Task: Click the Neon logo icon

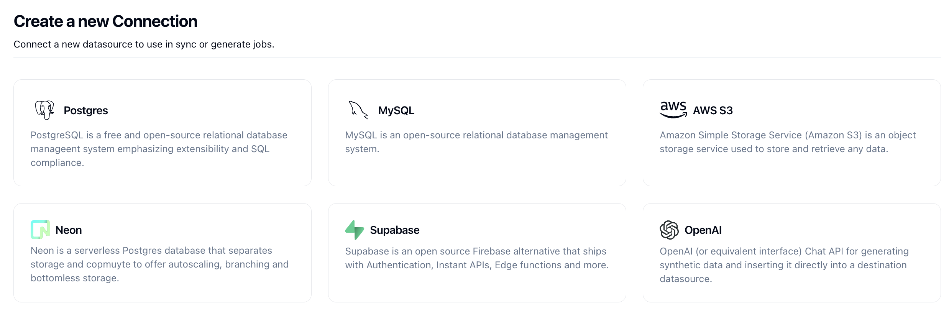Action: (x=40, y=230)
